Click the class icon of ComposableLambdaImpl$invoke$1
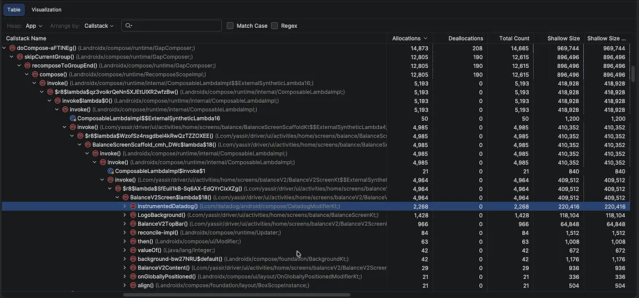 [110, 171]
